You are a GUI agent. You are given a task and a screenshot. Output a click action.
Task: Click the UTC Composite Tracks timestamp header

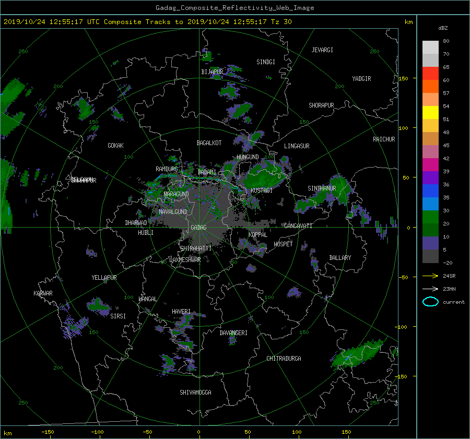point(147,22)
